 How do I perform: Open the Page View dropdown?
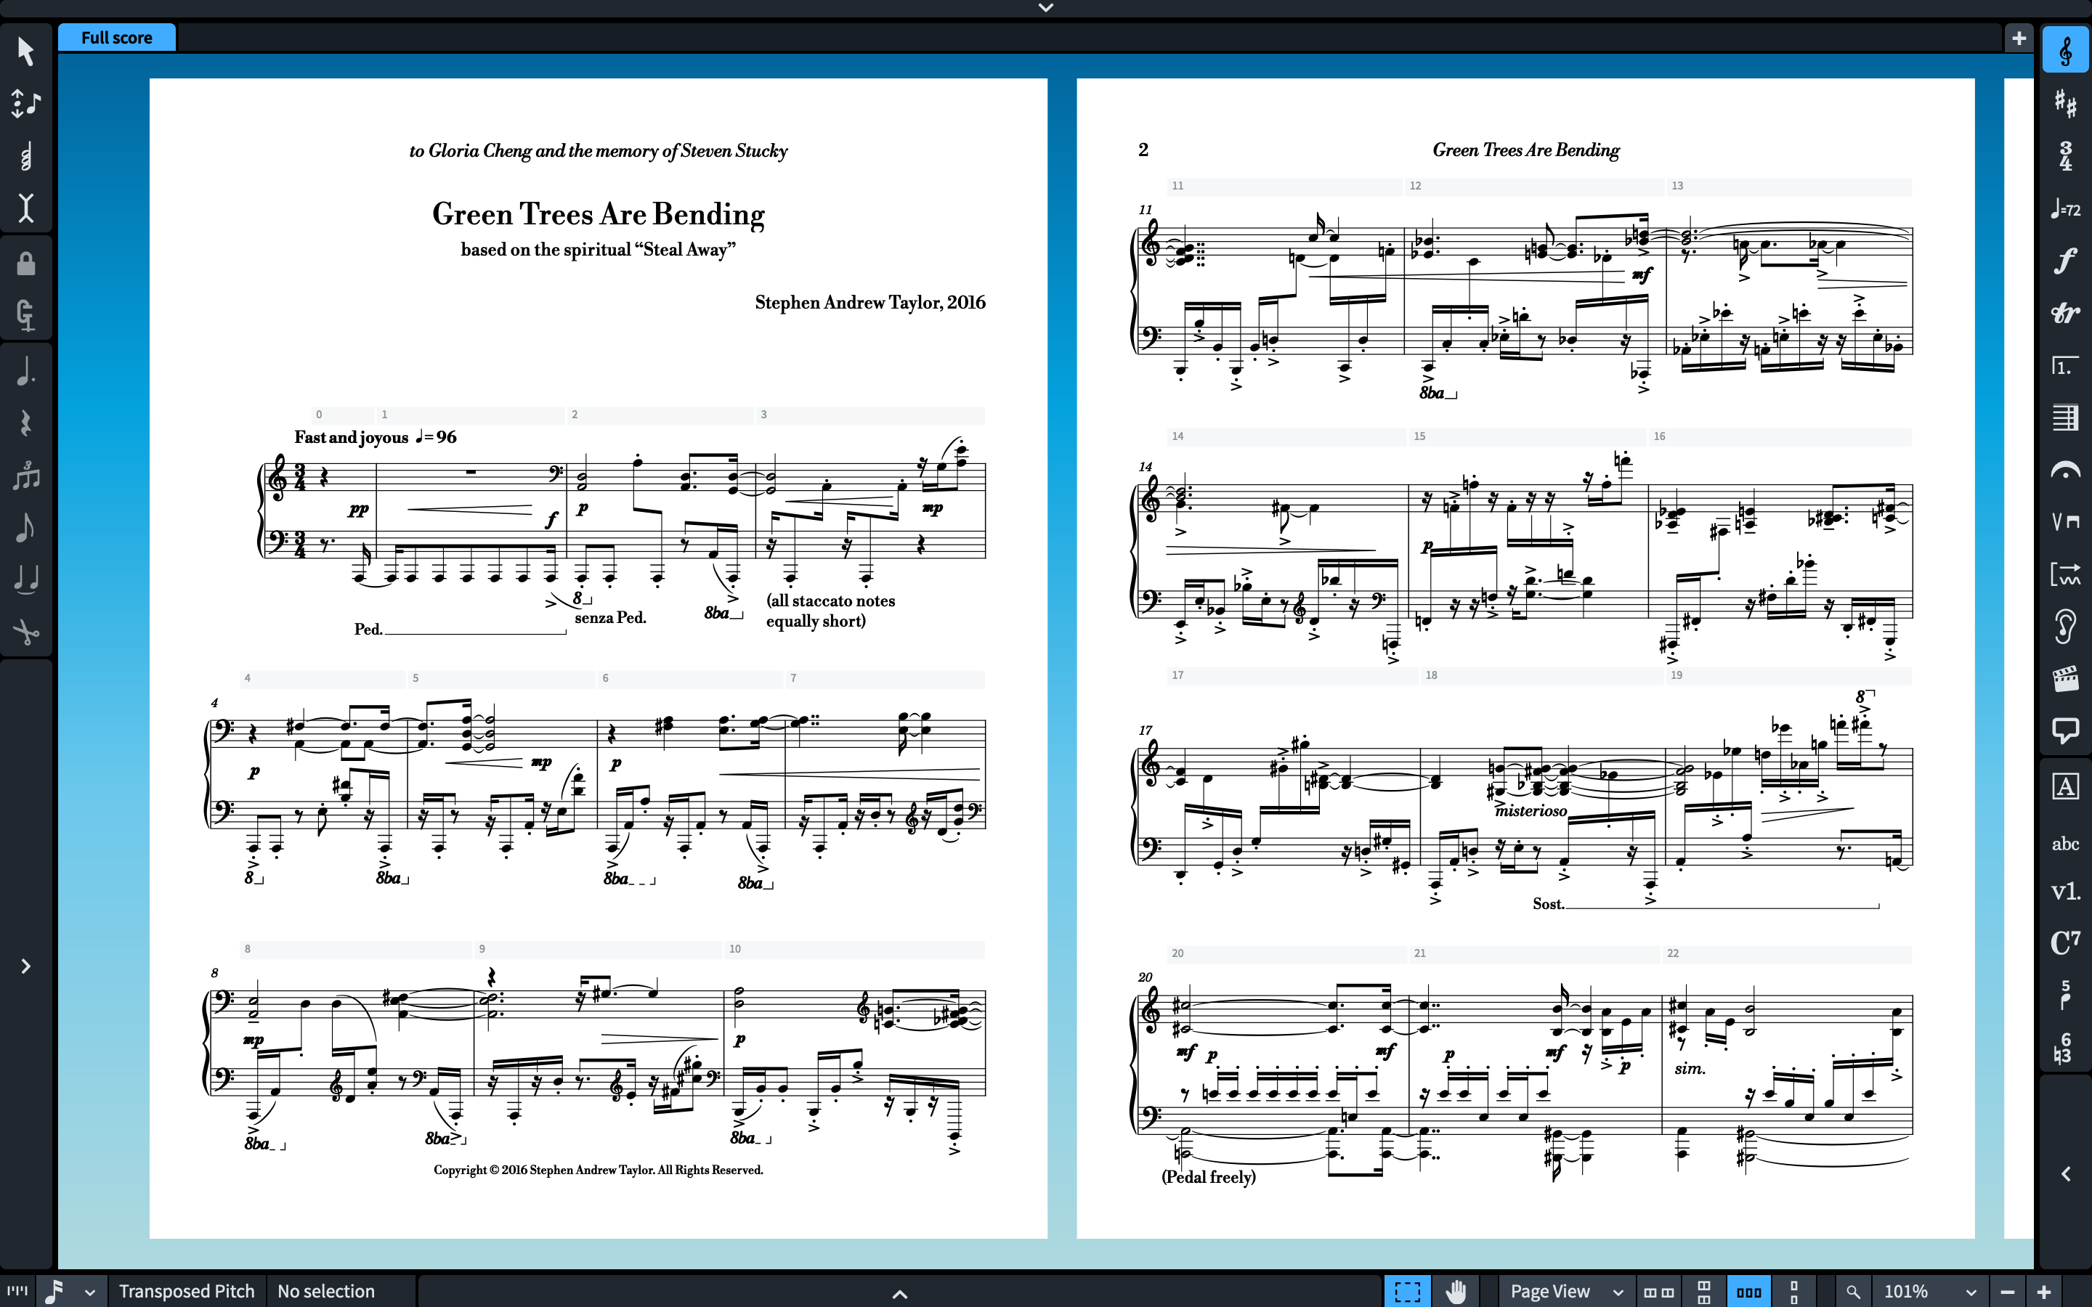(x=1566, y=1292)
